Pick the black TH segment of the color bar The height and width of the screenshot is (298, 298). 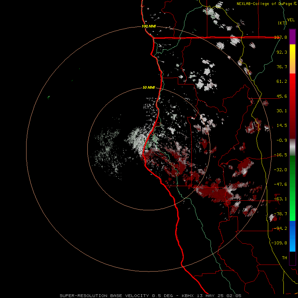(x=292, y=258)
